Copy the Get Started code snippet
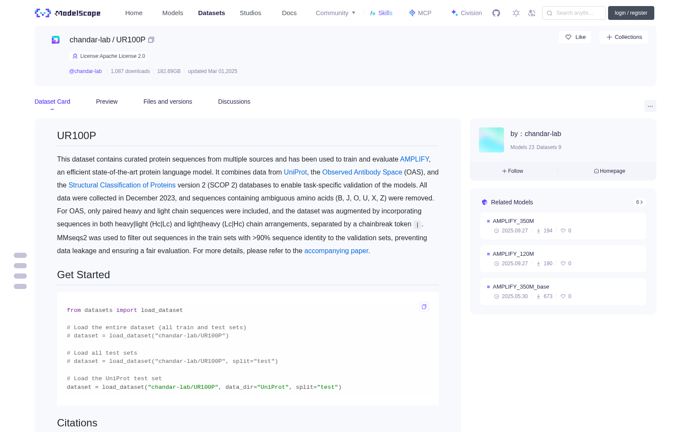Screen dimensions: 691x432 [424, 307]
